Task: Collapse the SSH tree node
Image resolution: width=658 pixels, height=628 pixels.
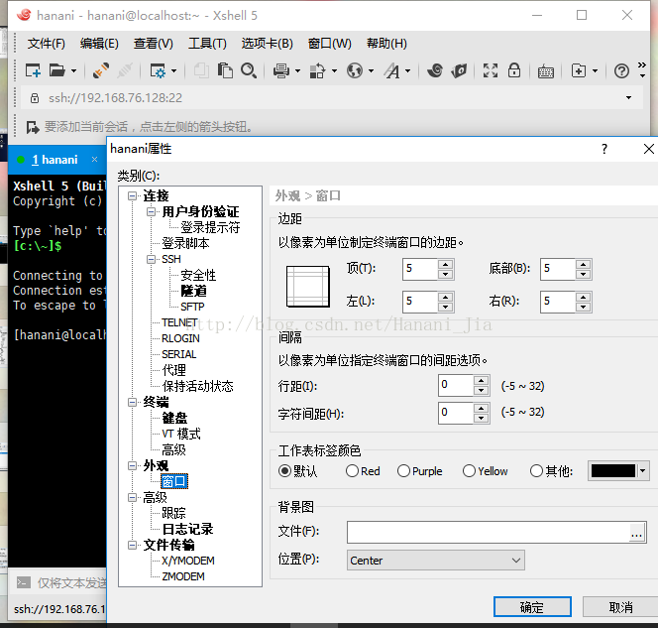Action: [x=151, y=259]
